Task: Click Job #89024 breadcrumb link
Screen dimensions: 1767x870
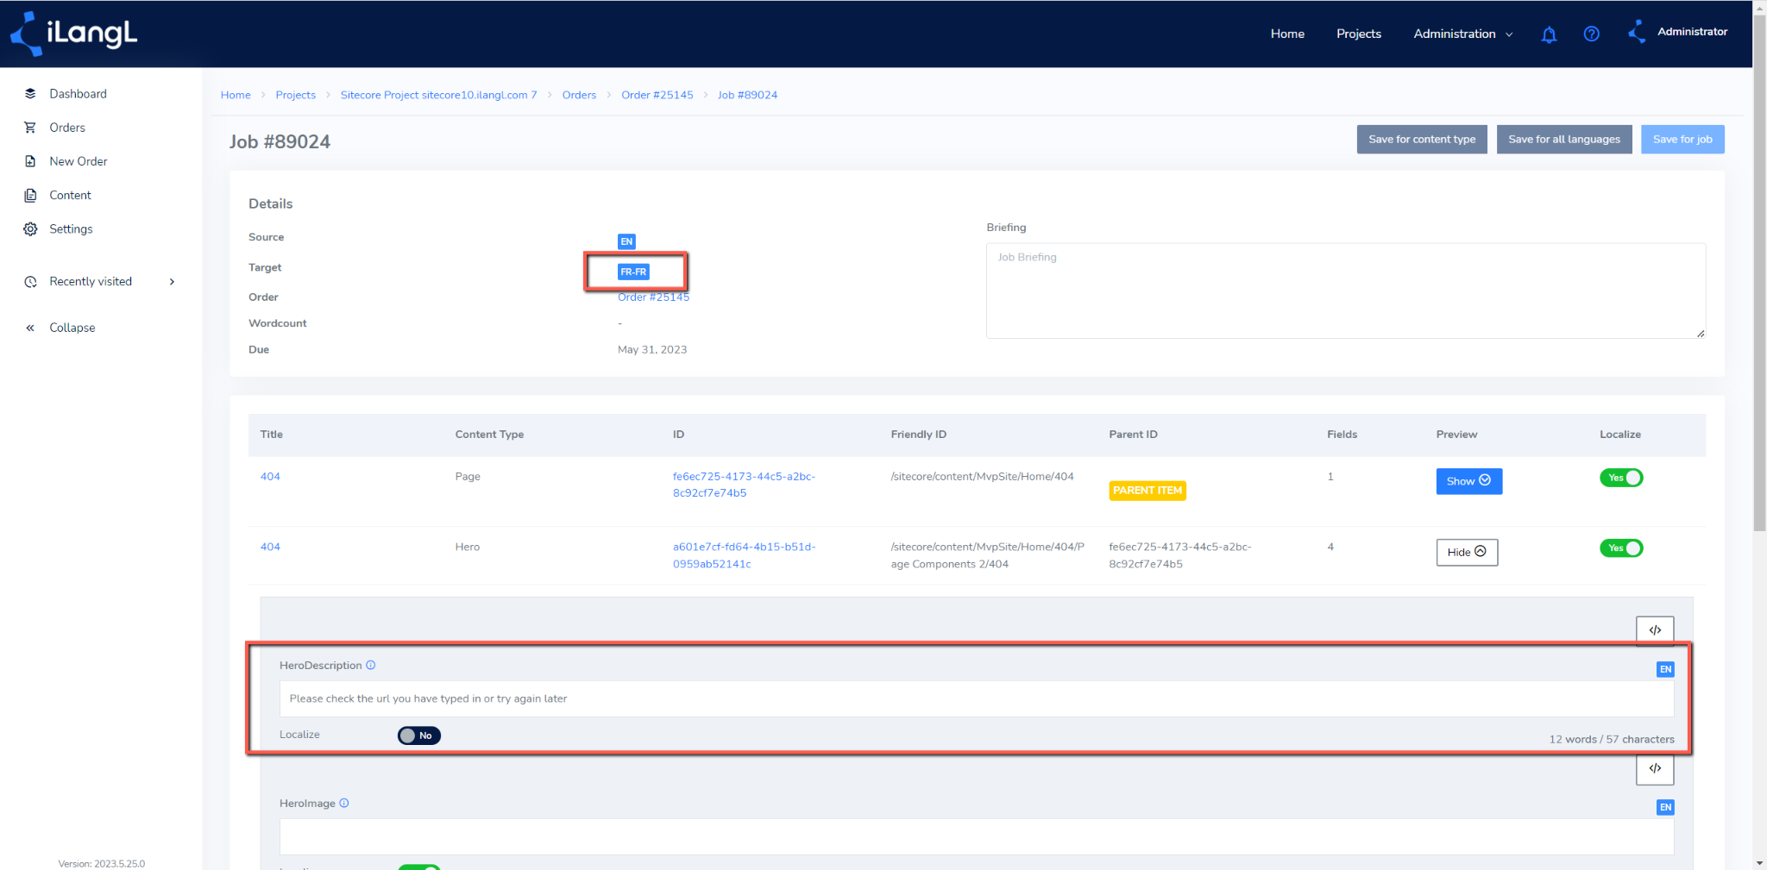Action: coord(747,95)
